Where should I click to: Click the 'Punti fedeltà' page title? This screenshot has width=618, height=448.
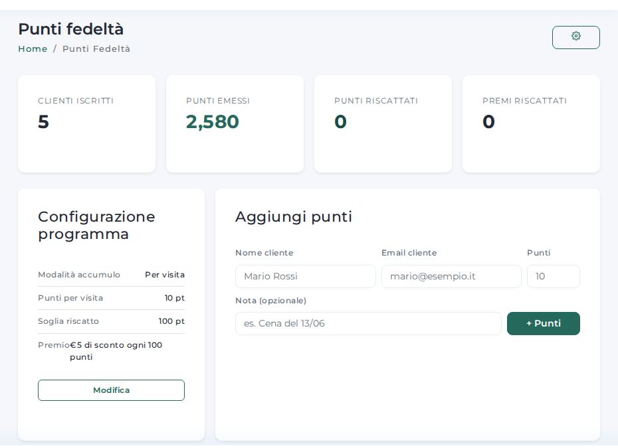click(71, 29)
